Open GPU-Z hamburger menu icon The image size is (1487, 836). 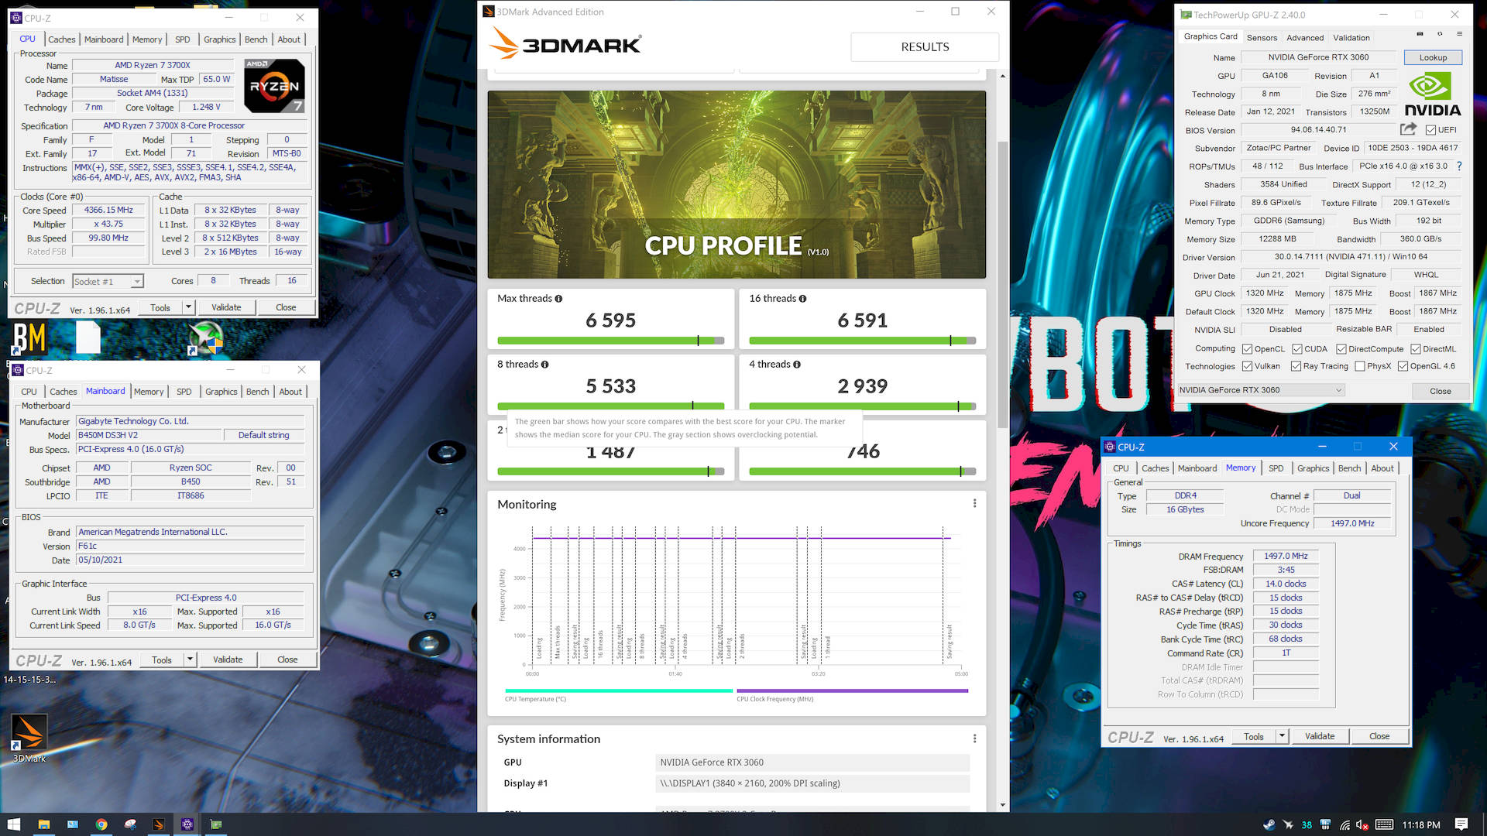[1460, 34]
